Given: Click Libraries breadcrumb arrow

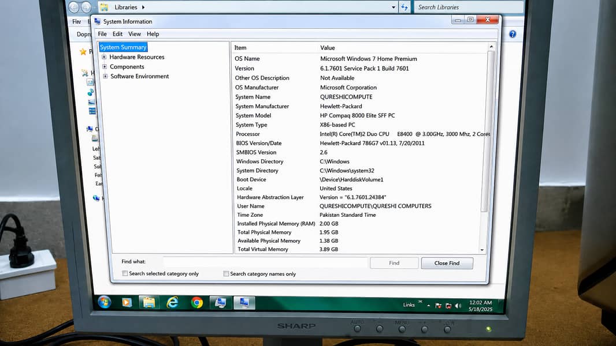Looking at the screenshot, I should coord(143,7).
